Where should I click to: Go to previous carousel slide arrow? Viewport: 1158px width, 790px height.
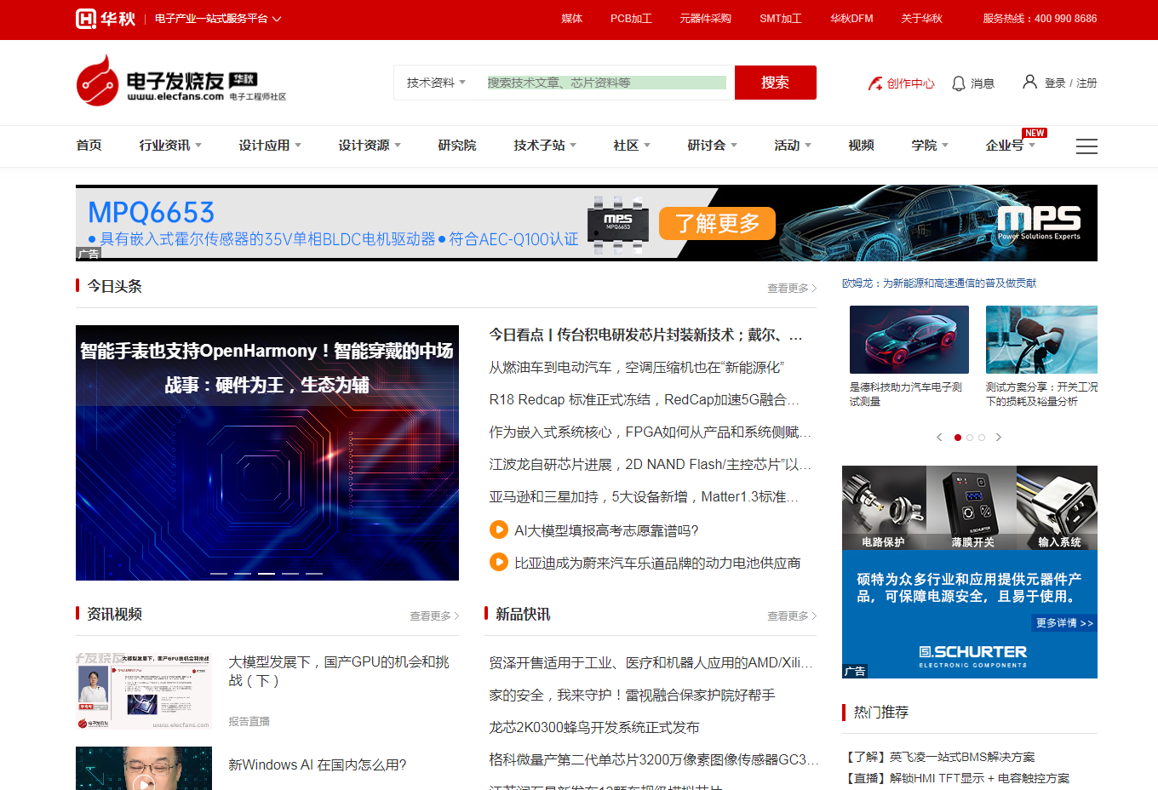(x=939, y=437)
